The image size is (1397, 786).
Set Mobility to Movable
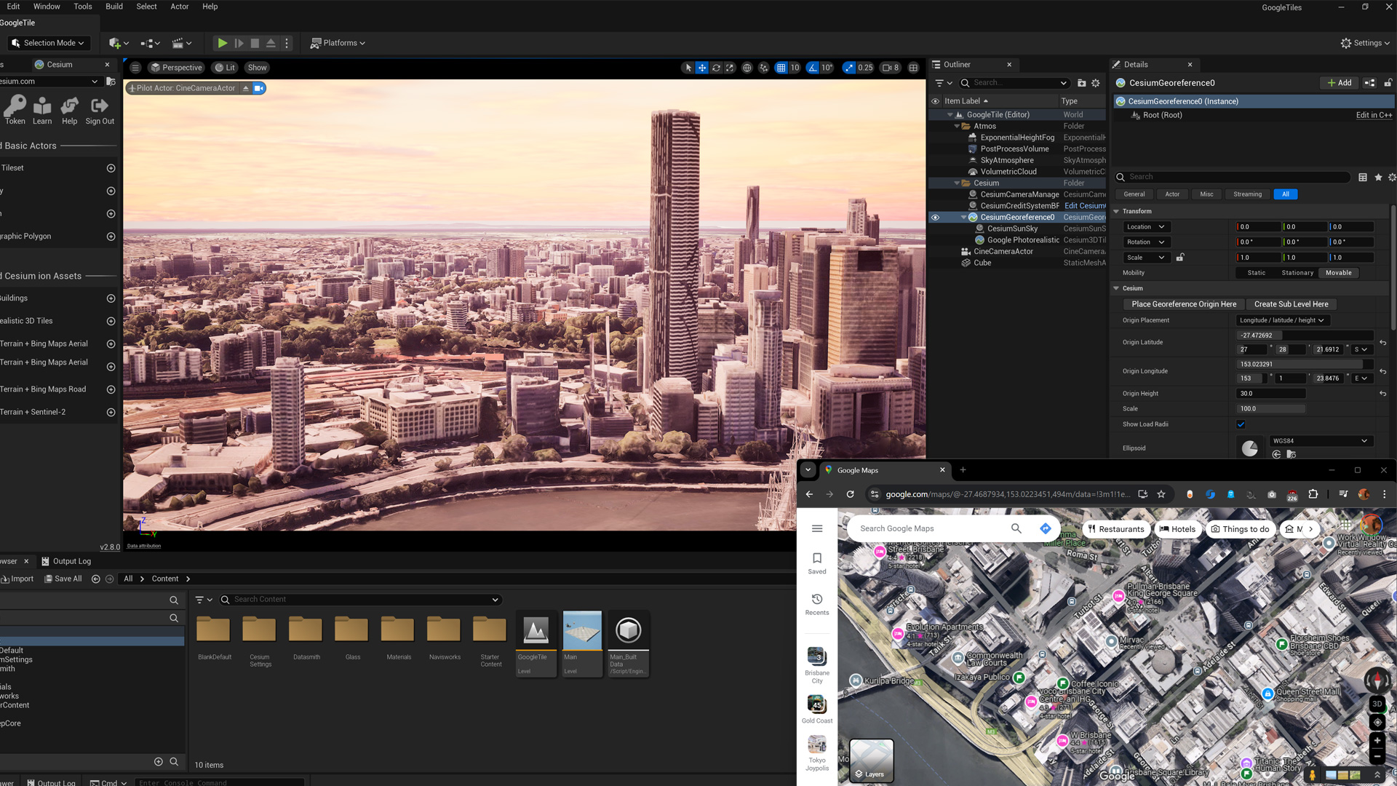1338,273
